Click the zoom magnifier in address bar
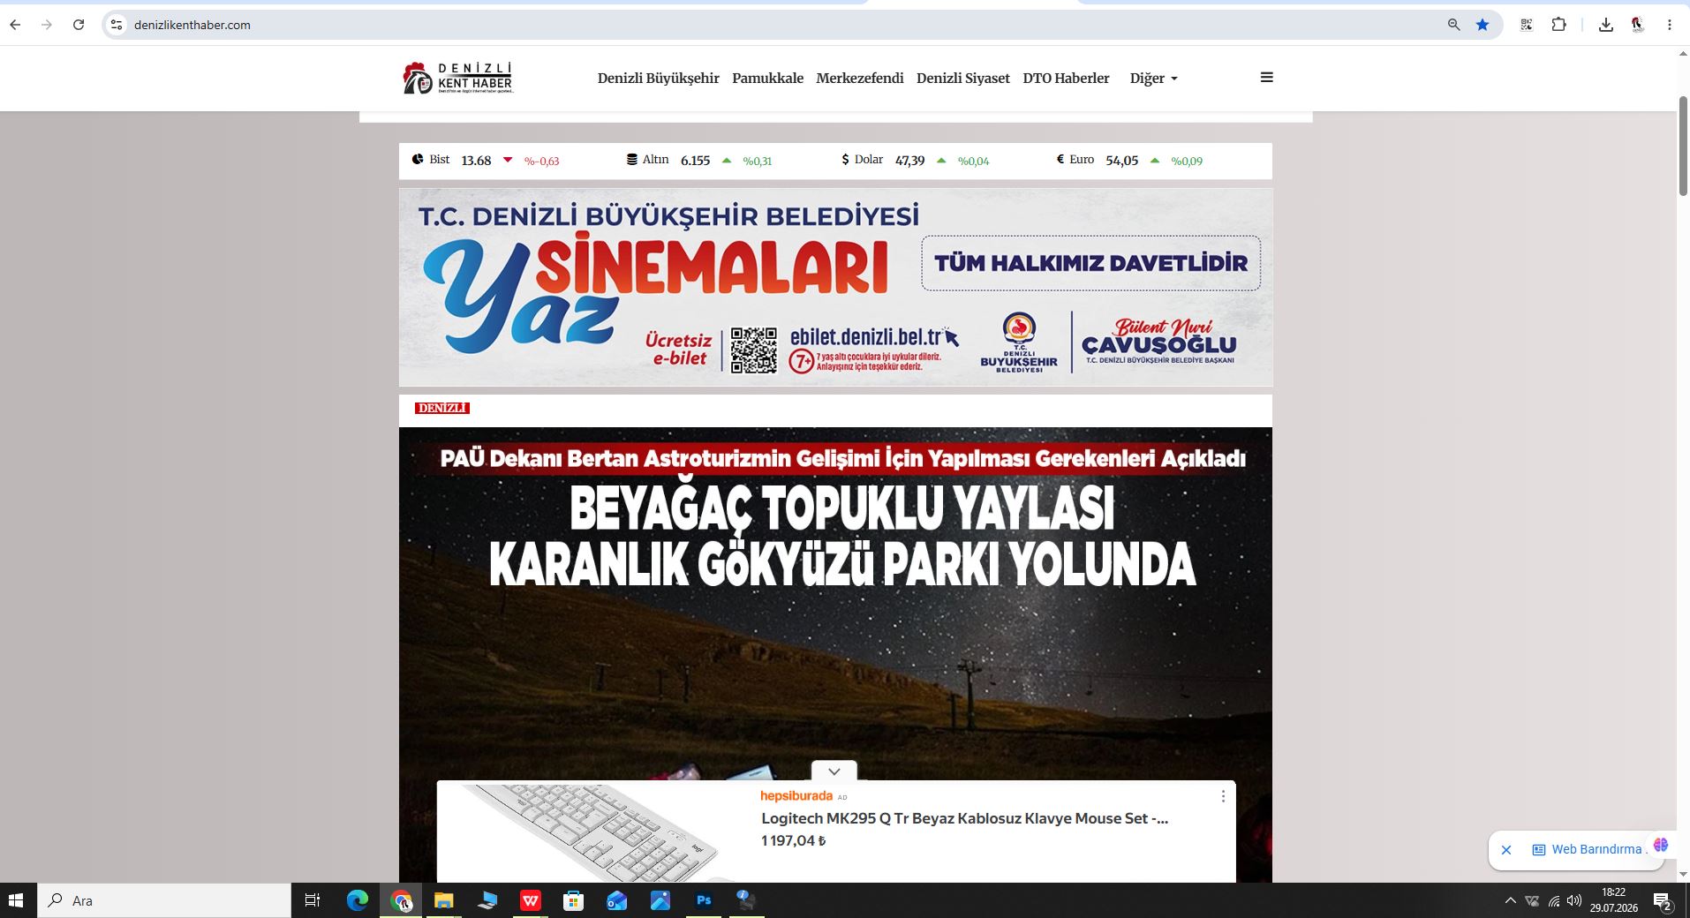The width and height of the screenshot is (1690, 918). 1453,25
